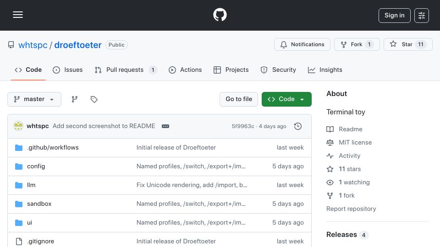440x247 pixels.
Task: Click the folder icon beside .github/workflows
Action: 19,148
